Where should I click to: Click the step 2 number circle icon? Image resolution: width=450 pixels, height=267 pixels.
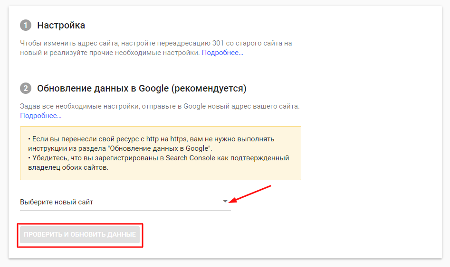pyautogui.click(x=26, y=88)
